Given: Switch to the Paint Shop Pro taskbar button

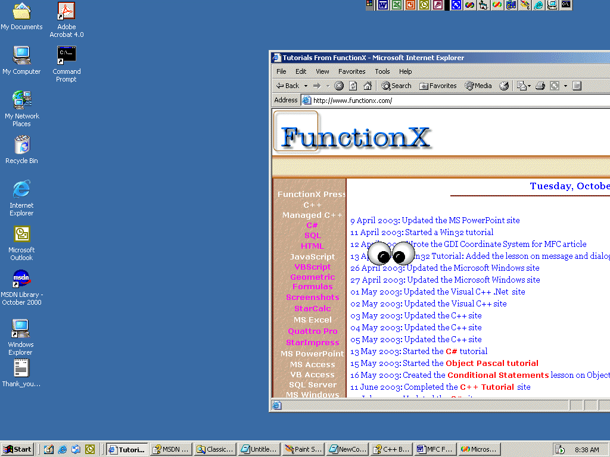Looking at the screenshot, I should (x=303, y=450).
